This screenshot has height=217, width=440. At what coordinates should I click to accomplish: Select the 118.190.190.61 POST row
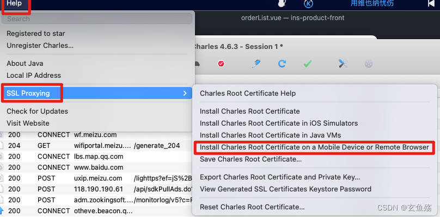[96, 189]
